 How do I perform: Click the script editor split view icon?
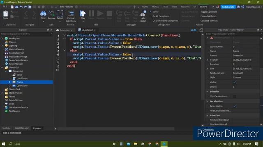click(201, 30)
